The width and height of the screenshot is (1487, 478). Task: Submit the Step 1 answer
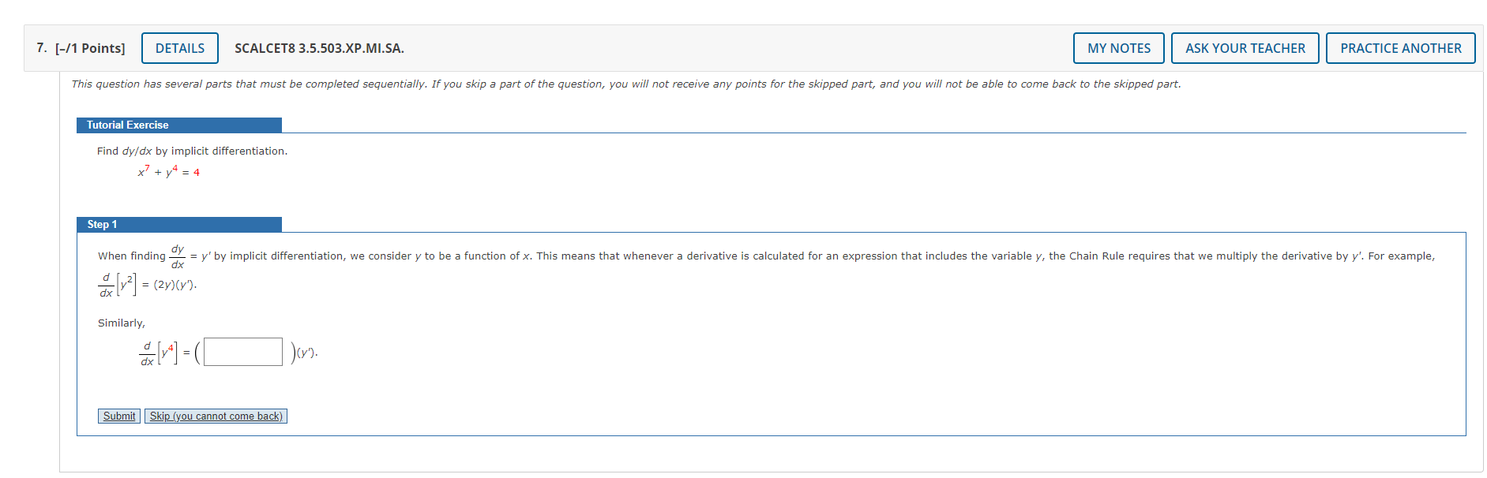[118, 416]
